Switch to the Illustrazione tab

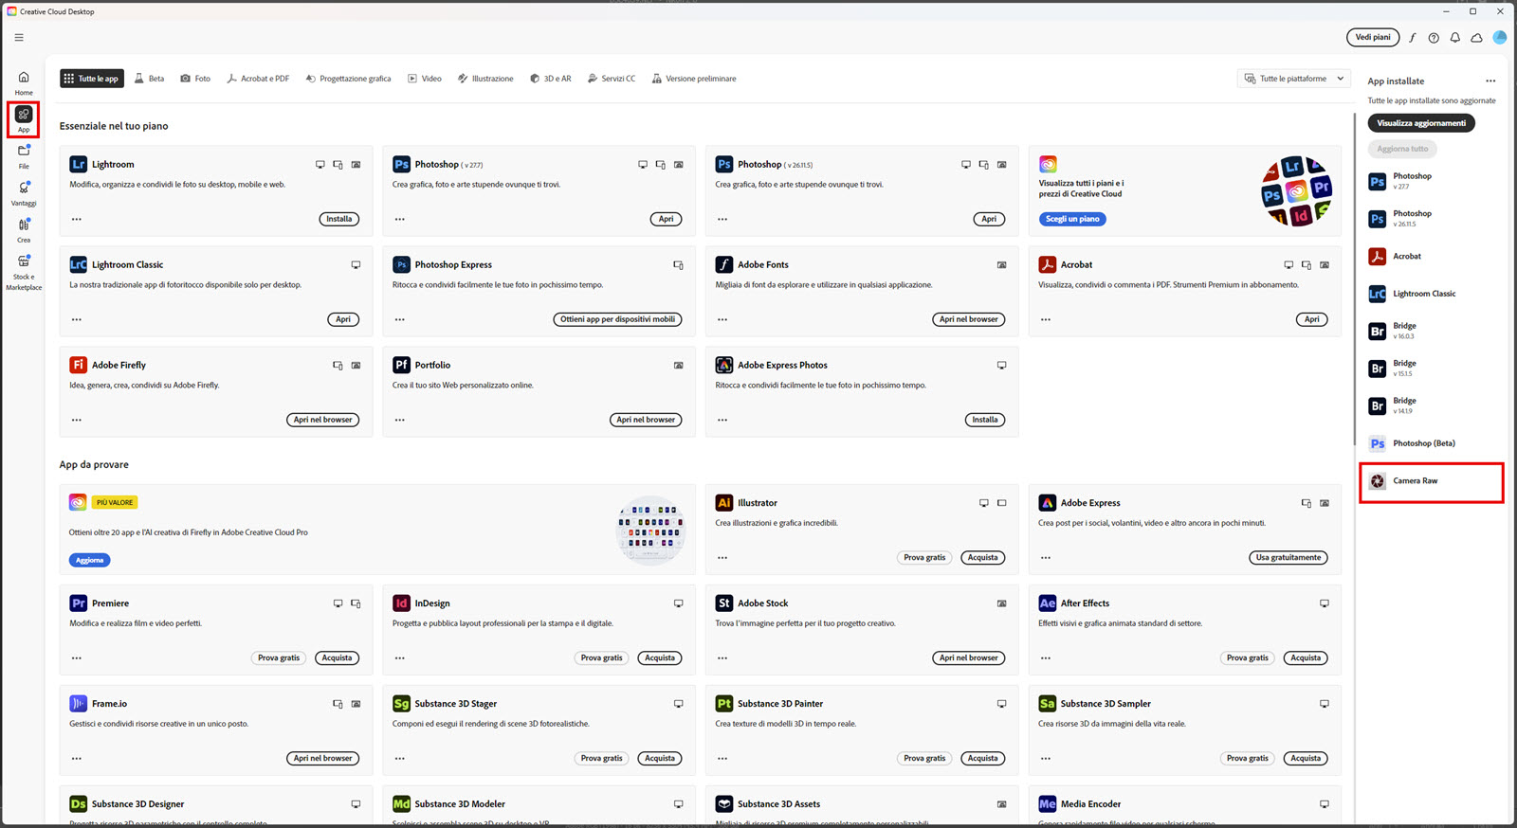(x=485, y=79)
